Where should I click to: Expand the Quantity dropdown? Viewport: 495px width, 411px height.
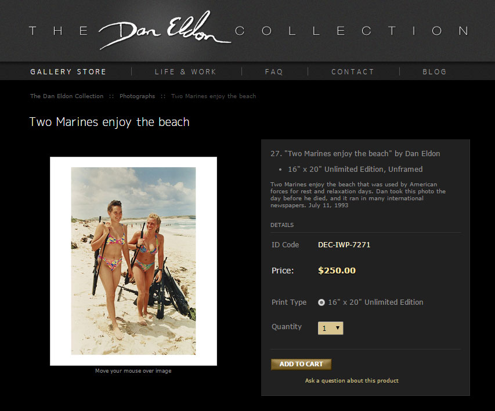331,328
